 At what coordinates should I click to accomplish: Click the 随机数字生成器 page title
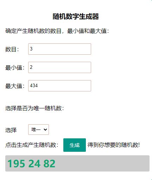click(76, 16)
